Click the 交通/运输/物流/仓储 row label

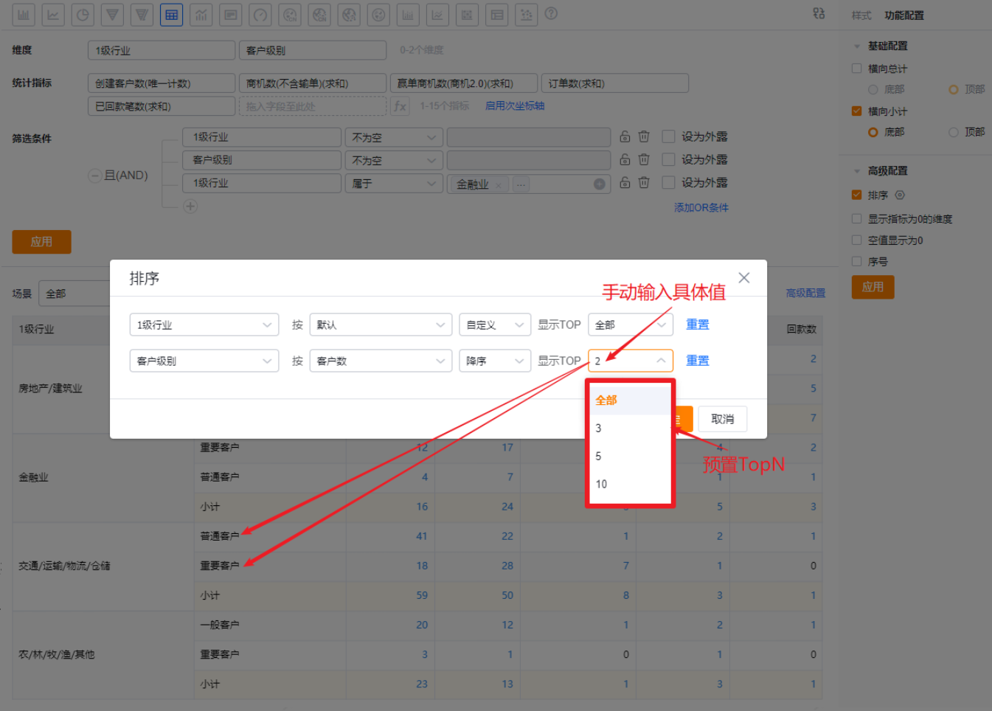pos(65,566)
